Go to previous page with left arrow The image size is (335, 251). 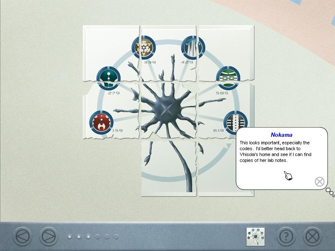[x=23, y=236]
